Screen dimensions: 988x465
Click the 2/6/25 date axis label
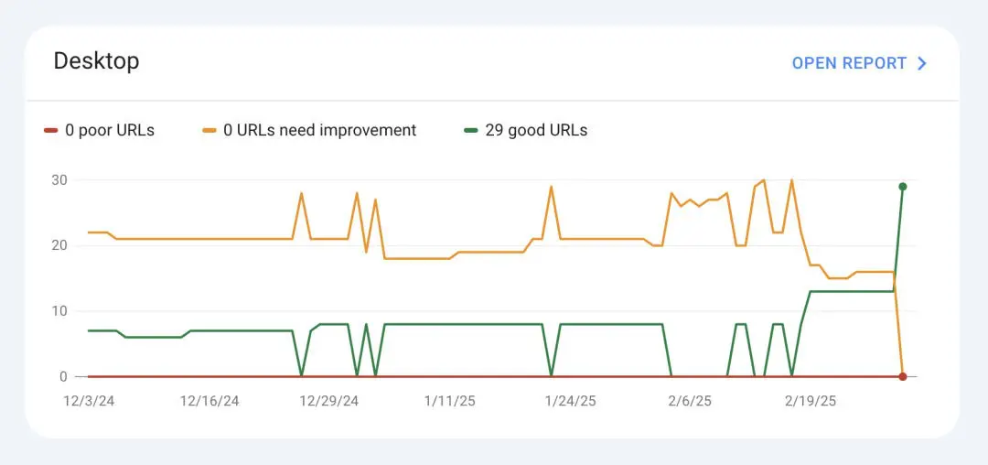click(x=692, y=401)
